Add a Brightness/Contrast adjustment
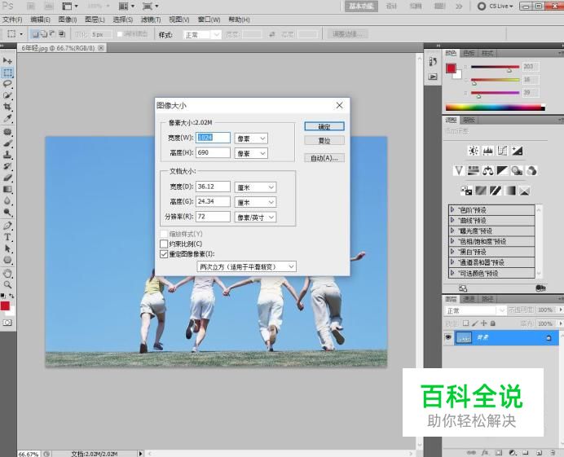This screenshot has width=564, height=457. [x=474, y=151]
